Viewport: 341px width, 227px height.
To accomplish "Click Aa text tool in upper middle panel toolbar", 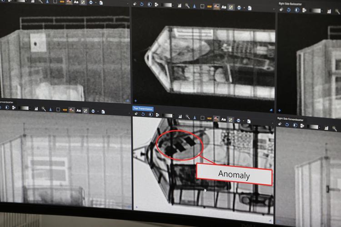I will (x=224, y=7).
